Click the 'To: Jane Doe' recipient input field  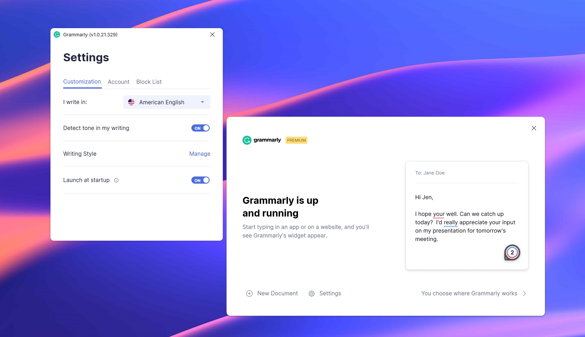(467, 172)
